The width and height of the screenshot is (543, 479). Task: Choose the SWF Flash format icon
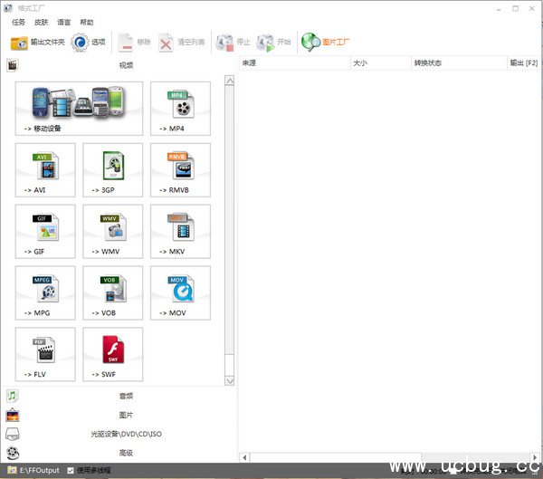[112, 354]
